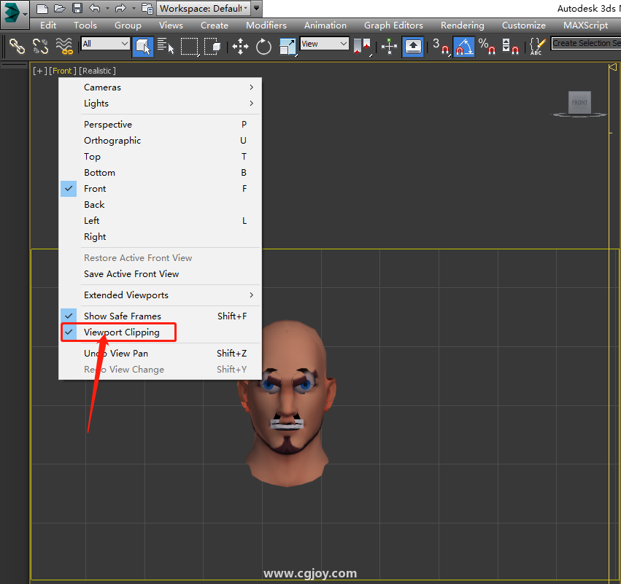Open the reference coordinate system View dropdown
621x584 pixels.
point(324,44)
